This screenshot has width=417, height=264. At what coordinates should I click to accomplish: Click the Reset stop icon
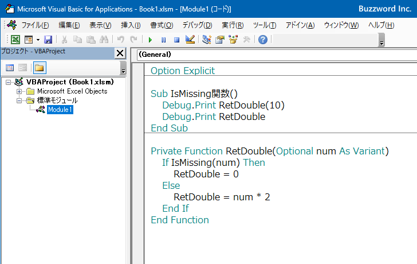[x=176, y=40]
